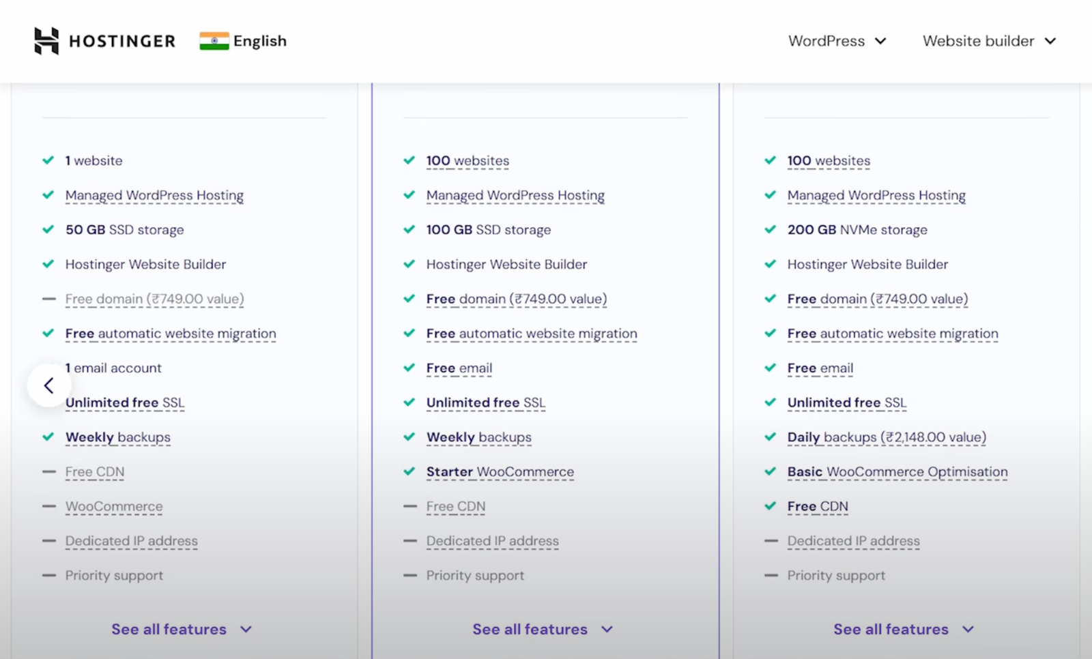The width and height of the screenshot is (1092, 659).
Task: Click 'Starter WooCommerce' feature
Action: coord(500,472)
